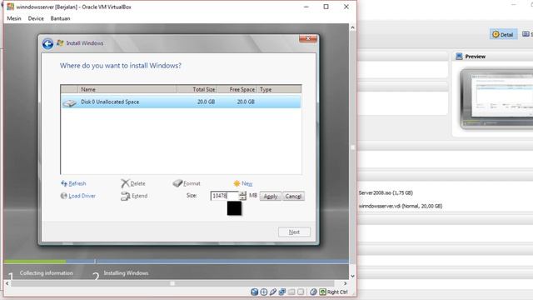Click the Name column header
The width and height of the screenshot is (533, 300).
pos(127,89)
